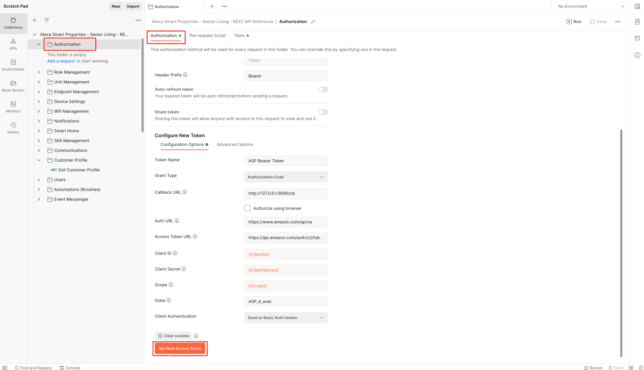
Task: Switch to Advanced Options tab
Action: tap(235, 145)
